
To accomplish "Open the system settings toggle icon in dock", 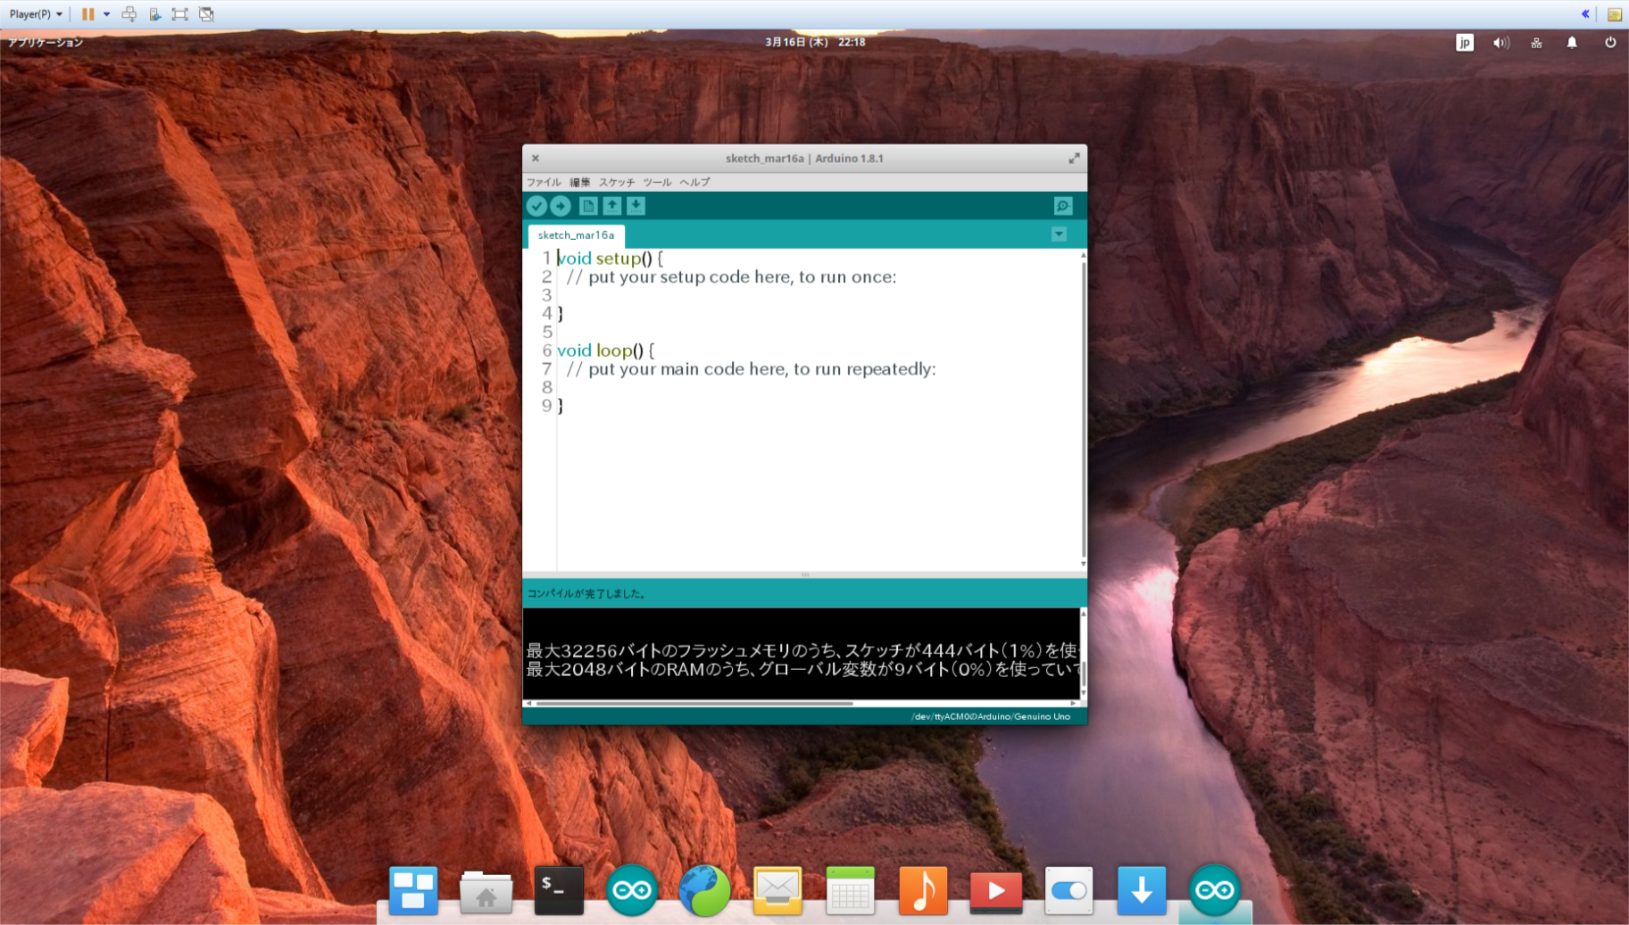I will point(1068,890).
